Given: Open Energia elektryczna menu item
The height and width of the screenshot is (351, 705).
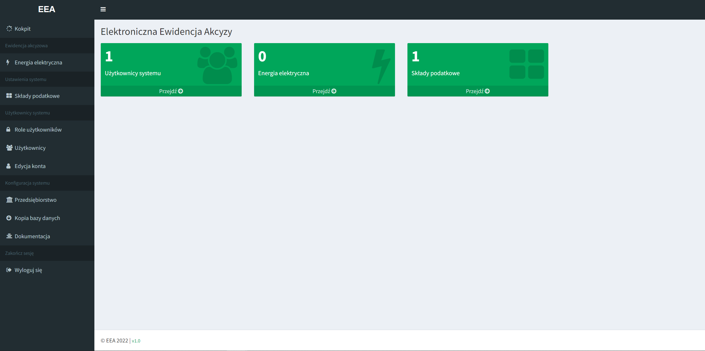Looking at the screenshot, I should (x=38, y=62).
